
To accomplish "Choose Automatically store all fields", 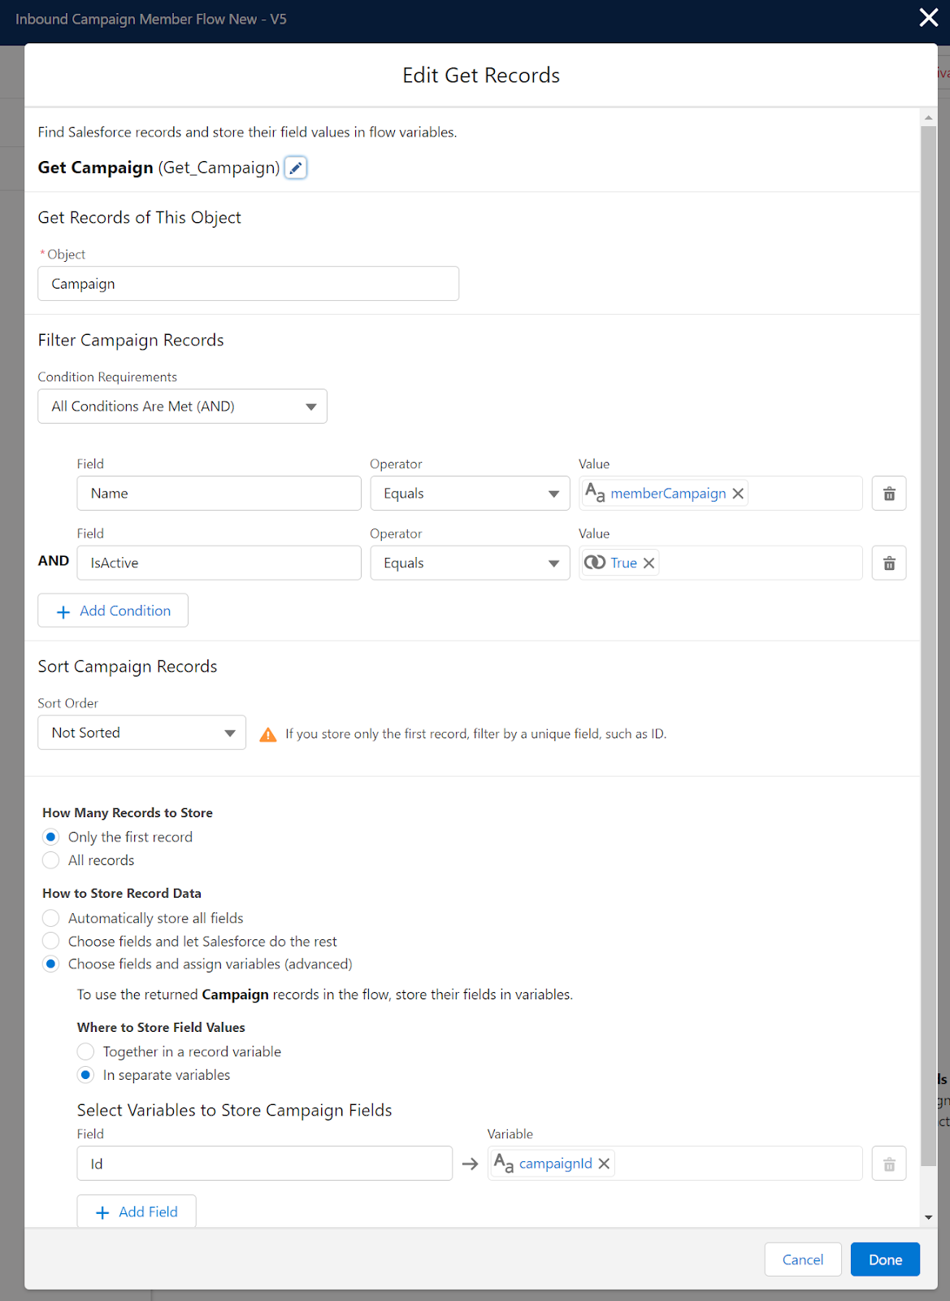I will click(x=51, y=918).
